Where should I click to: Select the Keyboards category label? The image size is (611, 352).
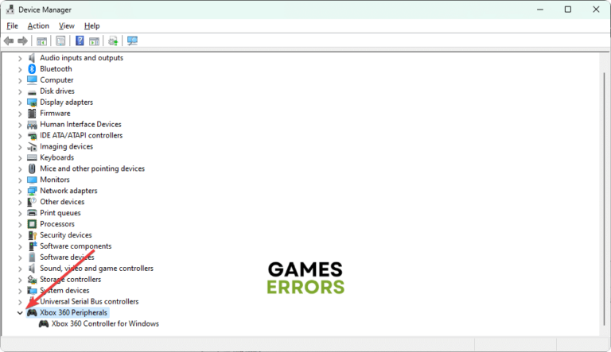[57, 157]
